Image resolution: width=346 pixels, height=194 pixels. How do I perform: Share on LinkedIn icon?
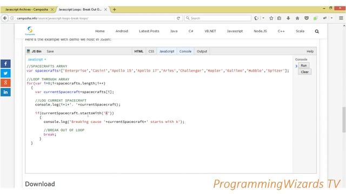[5, 92]
